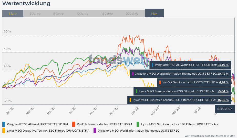Click the green Lyxor Semiconductors legend swatch
The width and height of the screenshot is (237, 138).
138,124
